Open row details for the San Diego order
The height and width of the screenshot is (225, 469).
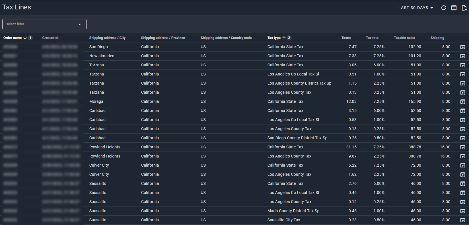463,47
